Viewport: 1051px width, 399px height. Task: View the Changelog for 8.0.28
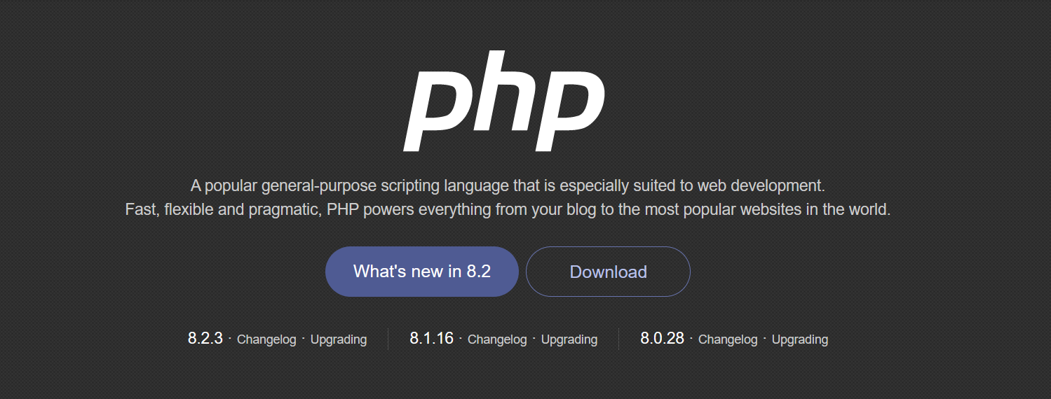pyautogui.click(x=728, y=339)
